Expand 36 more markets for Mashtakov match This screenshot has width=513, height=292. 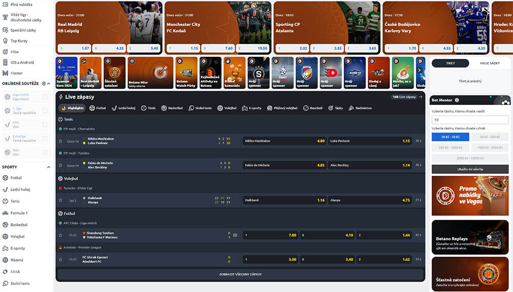419,141
